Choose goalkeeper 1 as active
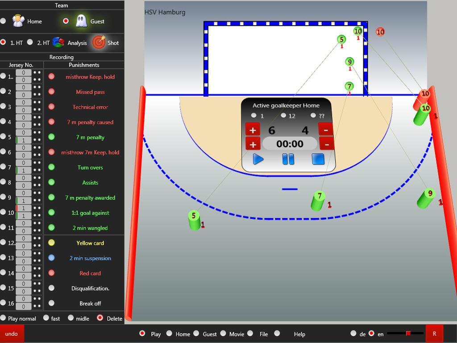The height and width of the screenshot is (343, 457). [x=253, y=116]
